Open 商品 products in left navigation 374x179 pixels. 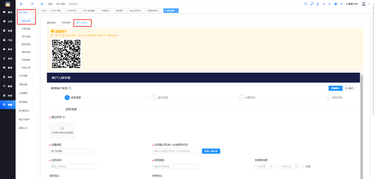(x=8, y=49)
